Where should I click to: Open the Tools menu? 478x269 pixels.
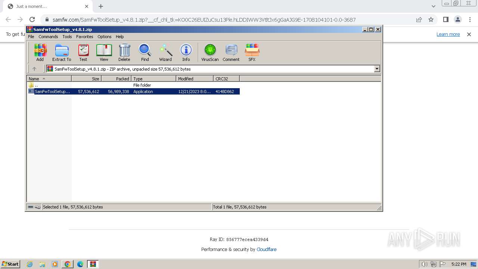coord(67,37)
